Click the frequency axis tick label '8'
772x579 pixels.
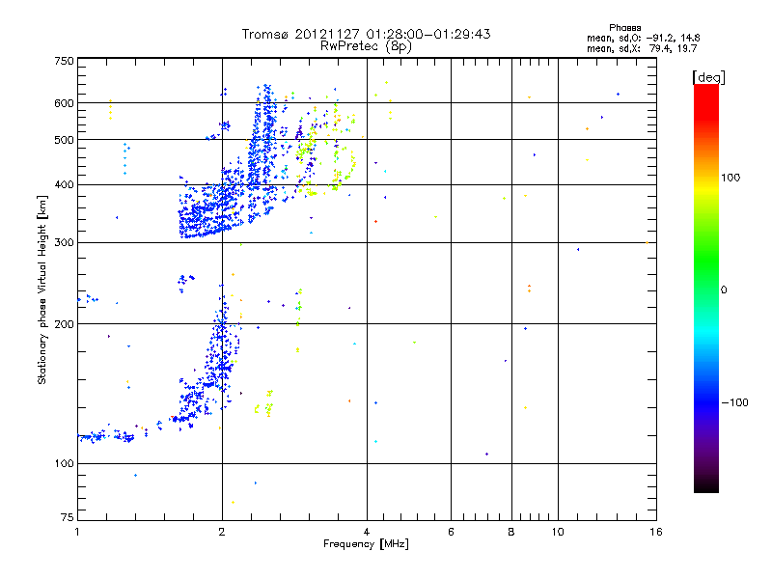pos(511,532)
